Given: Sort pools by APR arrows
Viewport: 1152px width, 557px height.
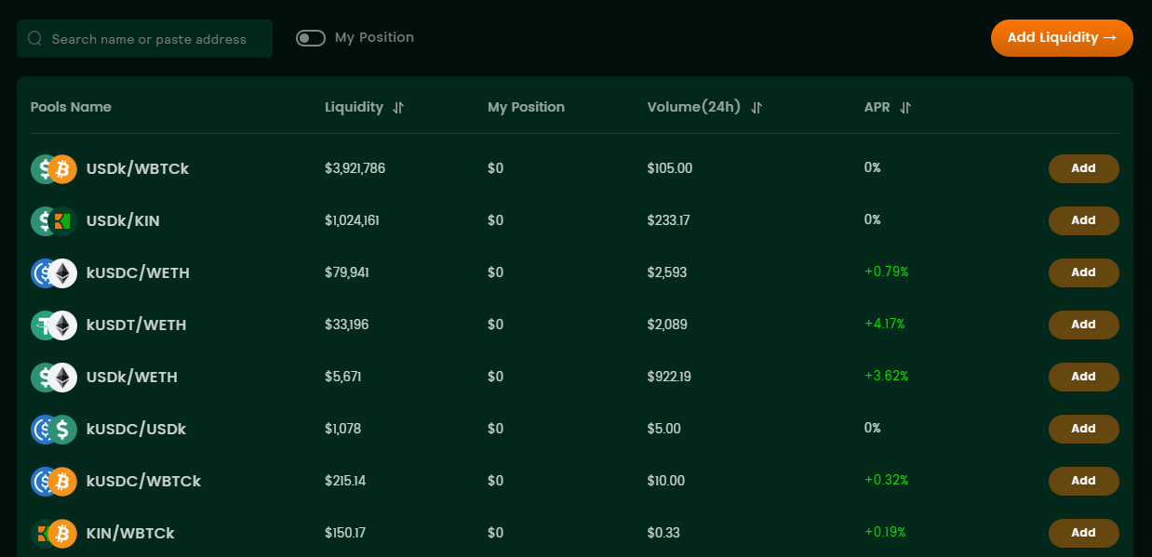Looking at the screenshot, I should click(x=905, y=108).
